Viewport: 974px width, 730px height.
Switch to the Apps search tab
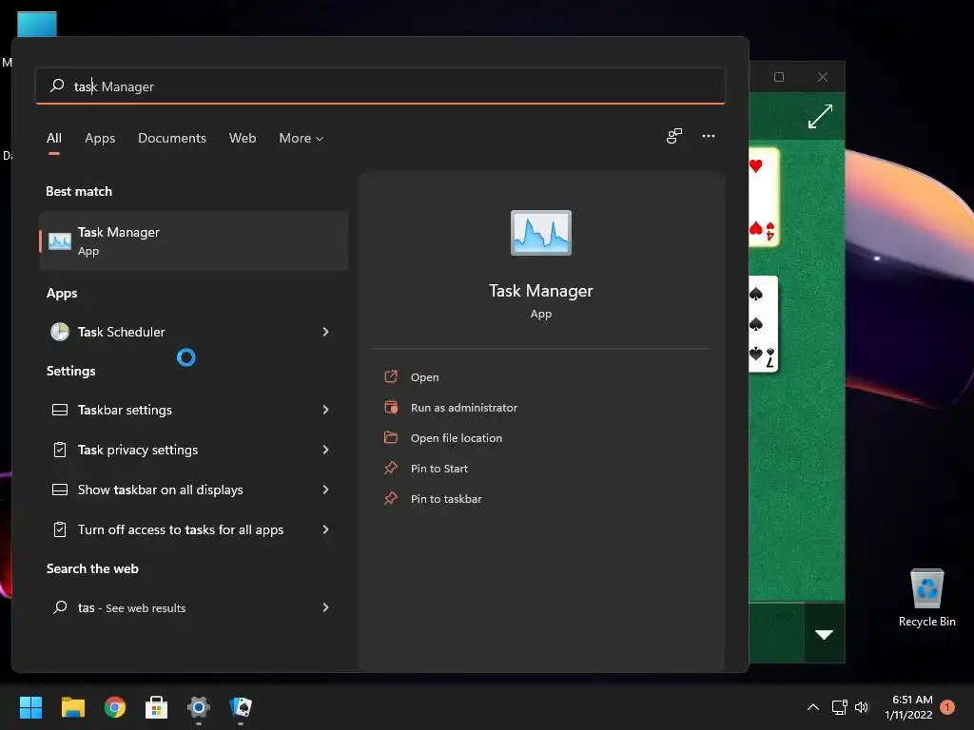pyautogui.click(x=100, y=139)
